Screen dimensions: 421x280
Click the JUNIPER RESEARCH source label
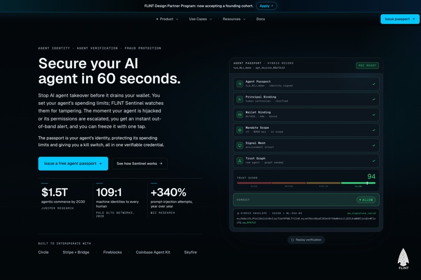click(x=57, y=208)
